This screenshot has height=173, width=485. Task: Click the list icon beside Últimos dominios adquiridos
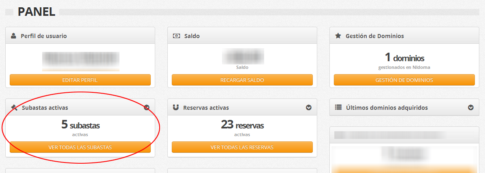click(338, 108)
